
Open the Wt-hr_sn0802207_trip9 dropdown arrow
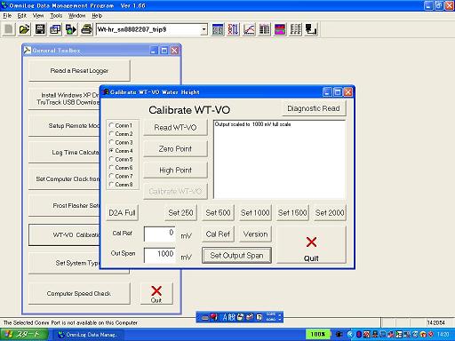click(x=204, y=29)
